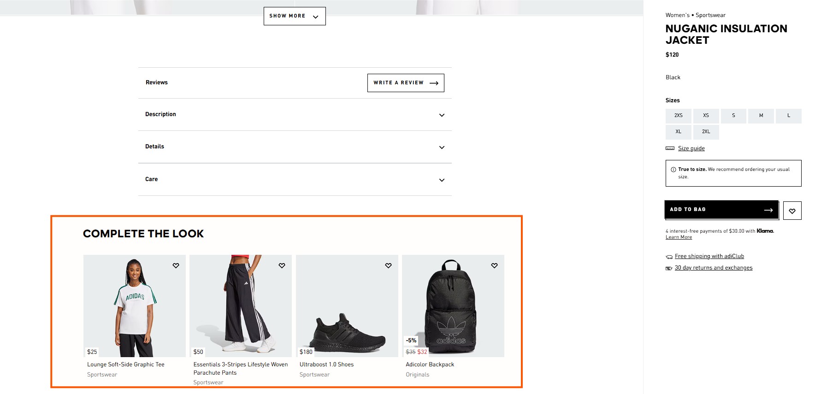Select size XS
Viewport: 821px width, 394px height.
click(706, 116)
